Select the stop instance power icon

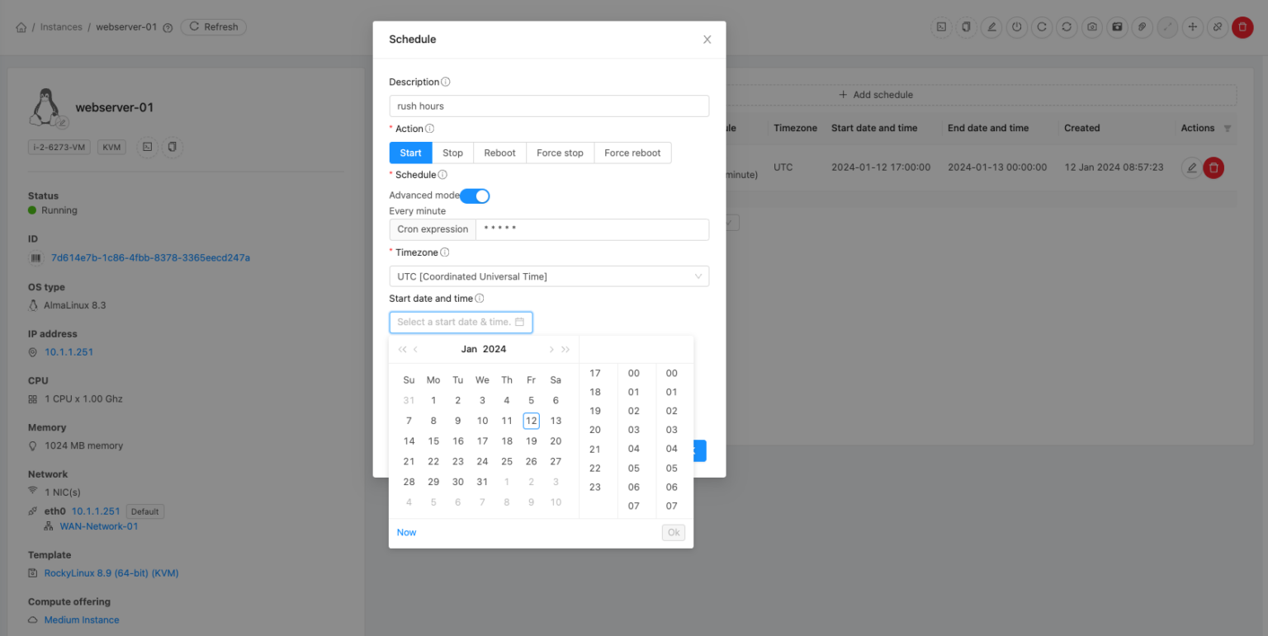tap(1016, 27)
